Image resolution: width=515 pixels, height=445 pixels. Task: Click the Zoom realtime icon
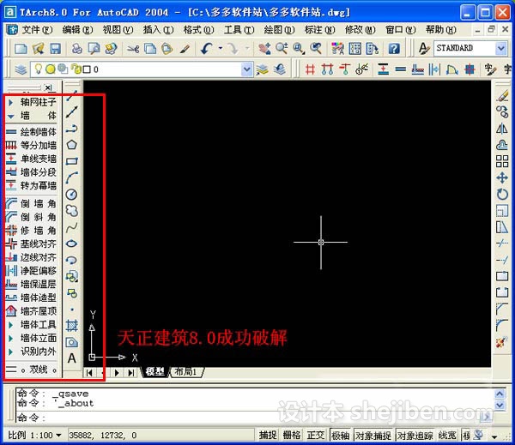[x=282, y=49]
